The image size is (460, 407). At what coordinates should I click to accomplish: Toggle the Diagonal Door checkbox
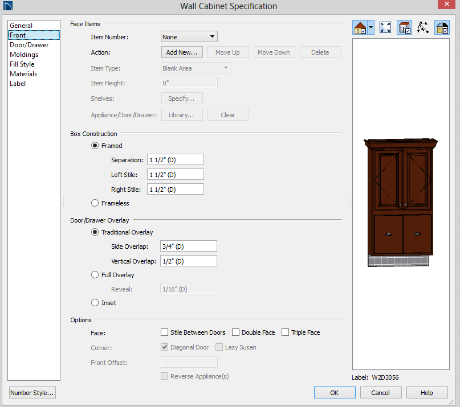(165, 347)
